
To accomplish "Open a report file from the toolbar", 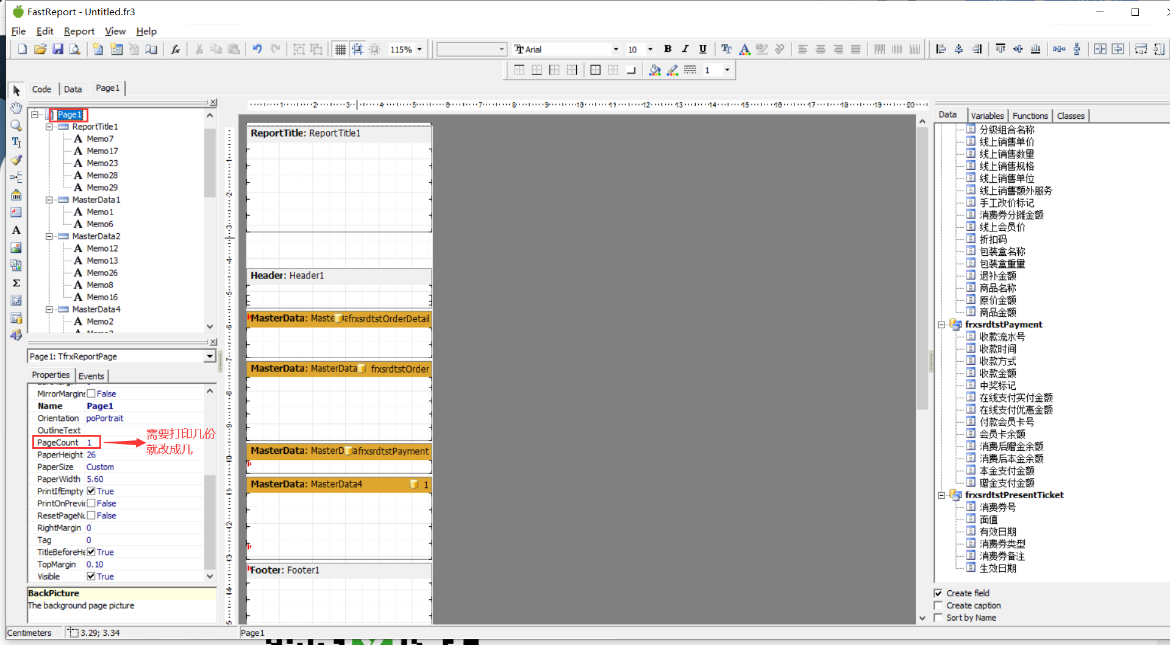I will click(40, 49).
